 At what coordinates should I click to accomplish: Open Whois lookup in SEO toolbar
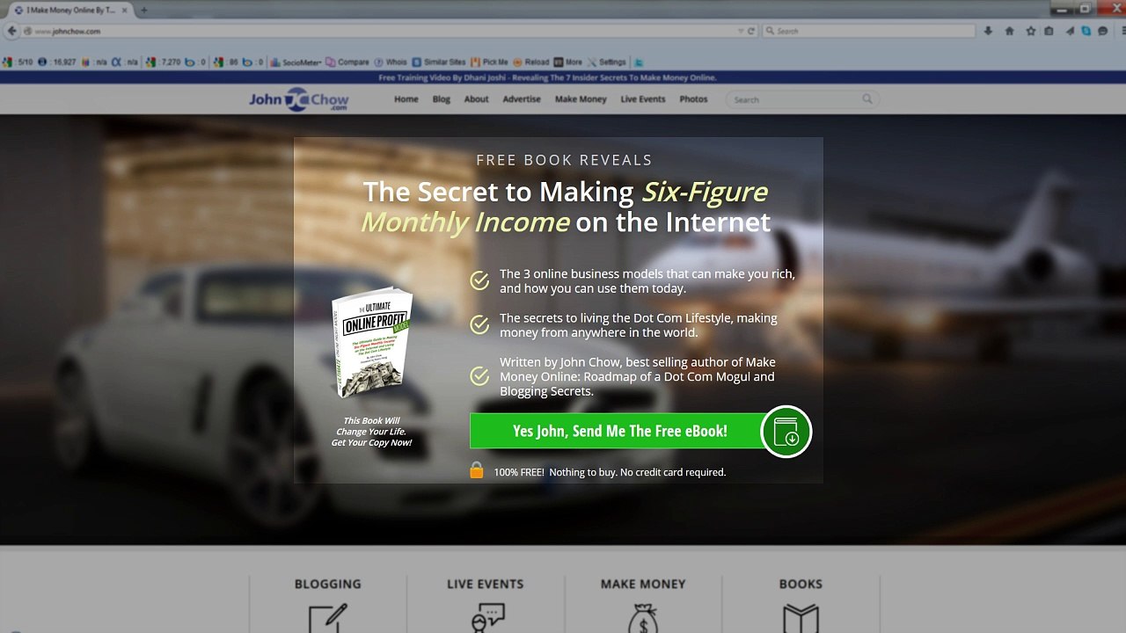pos(391,62)
